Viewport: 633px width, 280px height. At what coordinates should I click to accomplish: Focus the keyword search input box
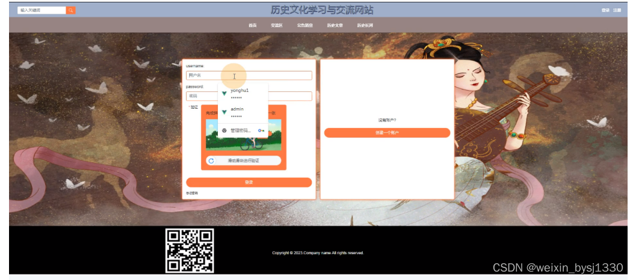42,10
